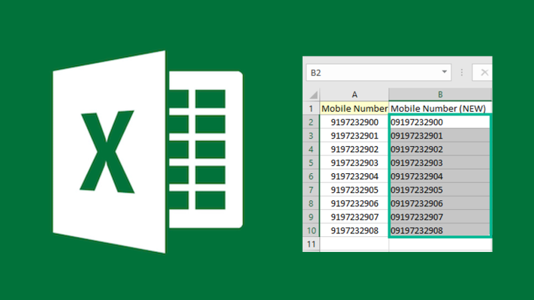Click the Select All corner triangle
Viewport: 534px width, 300px height.
[x=313, y=94]
